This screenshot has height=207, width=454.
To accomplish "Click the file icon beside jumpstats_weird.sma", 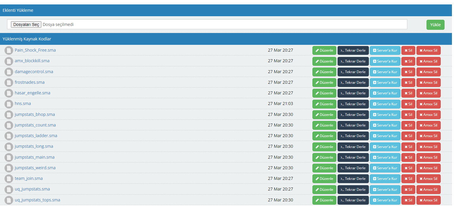I will pos(9,168).
